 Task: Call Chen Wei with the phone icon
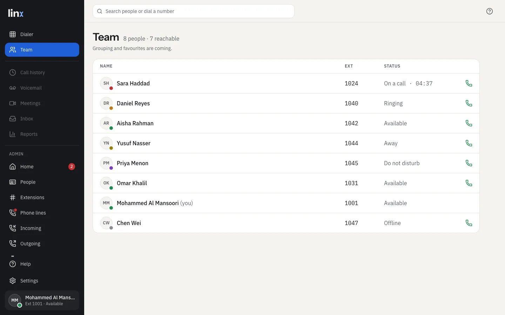469,223
